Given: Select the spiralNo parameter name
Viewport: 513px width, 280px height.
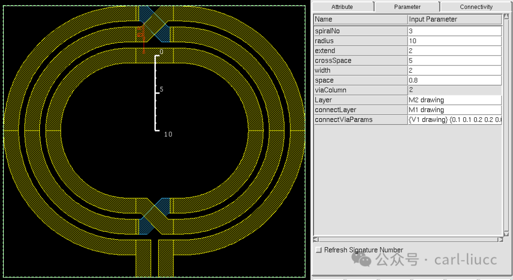Looking at the screenshot, I should coord(361,31).
